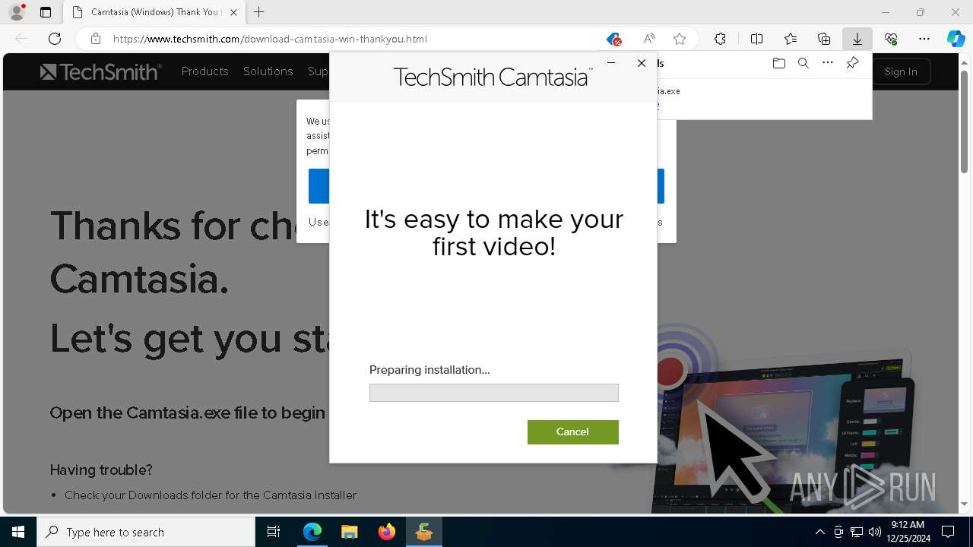
Task: Open File Explorer from taskbar
Action: pyautogui.click(x=349, y=532)
